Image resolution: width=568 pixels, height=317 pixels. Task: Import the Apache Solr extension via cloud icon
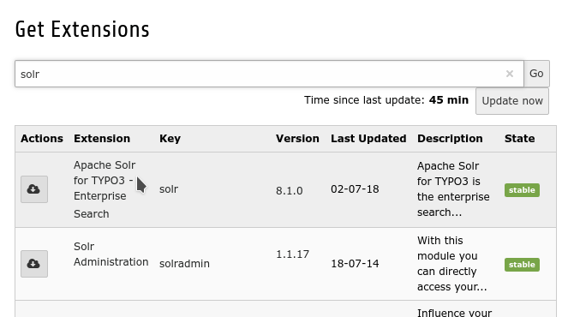click(34, 189)
